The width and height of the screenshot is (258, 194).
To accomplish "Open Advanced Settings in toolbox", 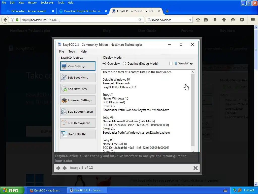I will 78,100.
